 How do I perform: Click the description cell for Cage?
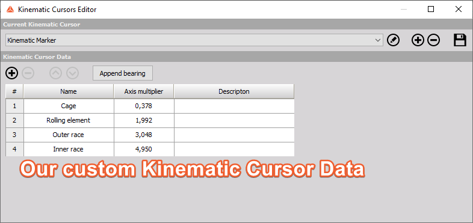(x=234, y=106)
